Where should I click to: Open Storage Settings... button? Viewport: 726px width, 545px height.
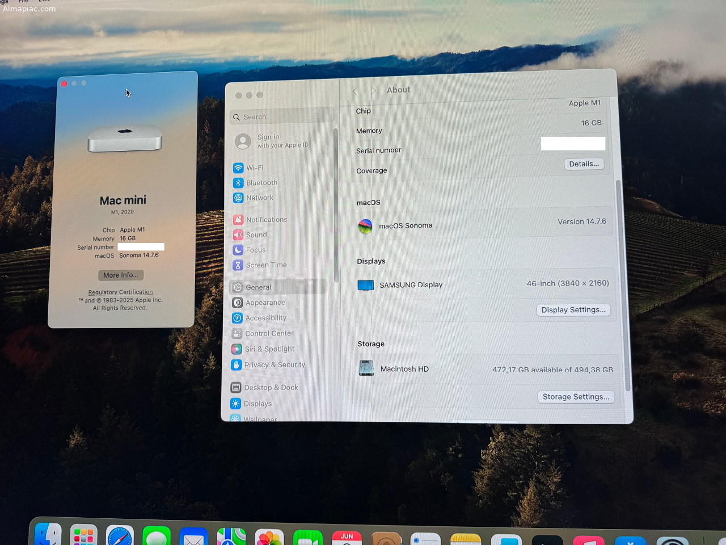576,397
